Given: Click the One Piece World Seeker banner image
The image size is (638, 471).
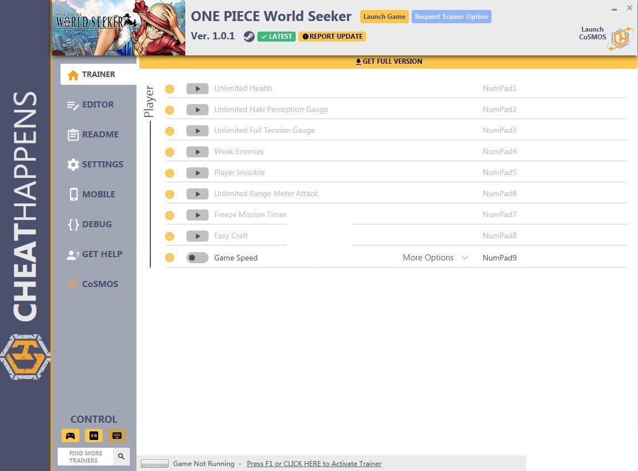Looking at the screenshot, I should [118, 28].
